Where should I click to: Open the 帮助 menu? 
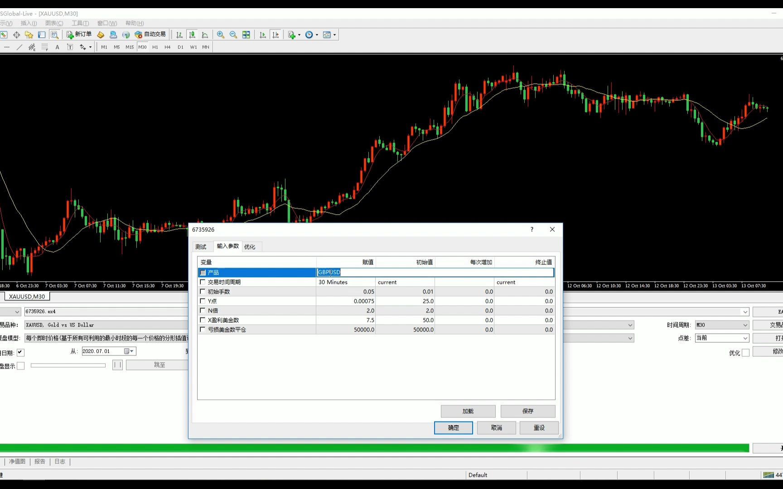pyautogui.click(x=135, y=23)
